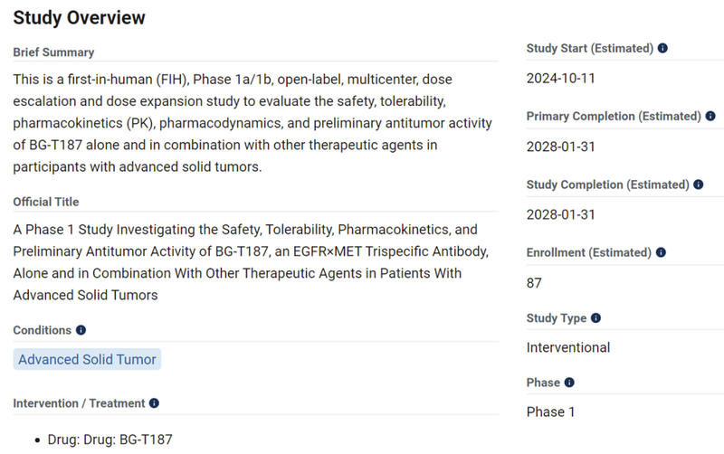Click the Study Type info icon

[x=595, y=318]
